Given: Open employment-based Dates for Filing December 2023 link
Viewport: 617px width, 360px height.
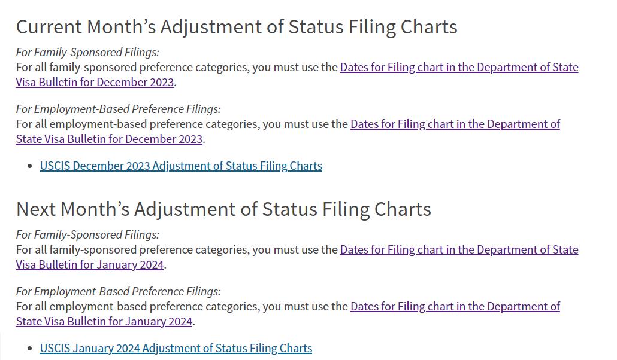Looking at the screenshot, I should pyautogui.click(x=455, y=124).
